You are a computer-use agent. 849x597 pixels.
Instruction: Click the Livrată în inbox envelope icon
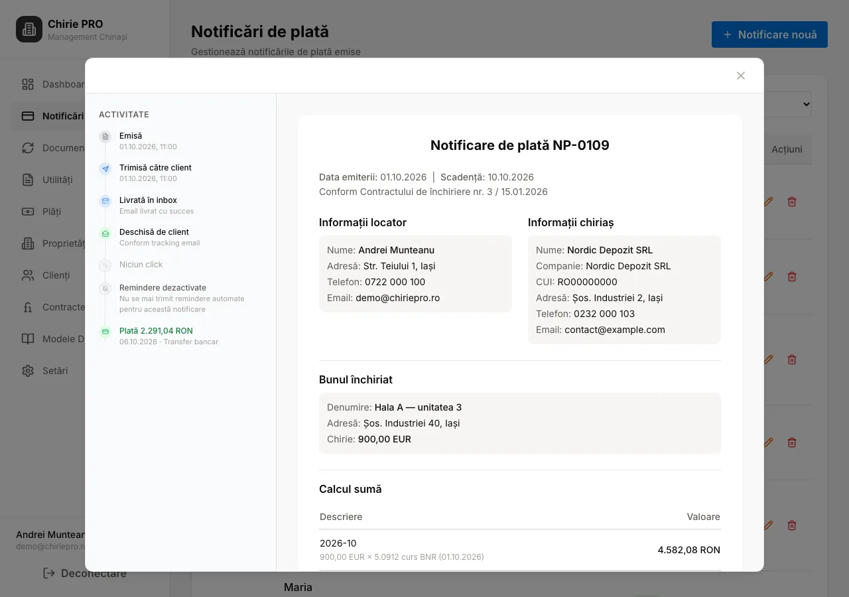(x=105, y=201)
